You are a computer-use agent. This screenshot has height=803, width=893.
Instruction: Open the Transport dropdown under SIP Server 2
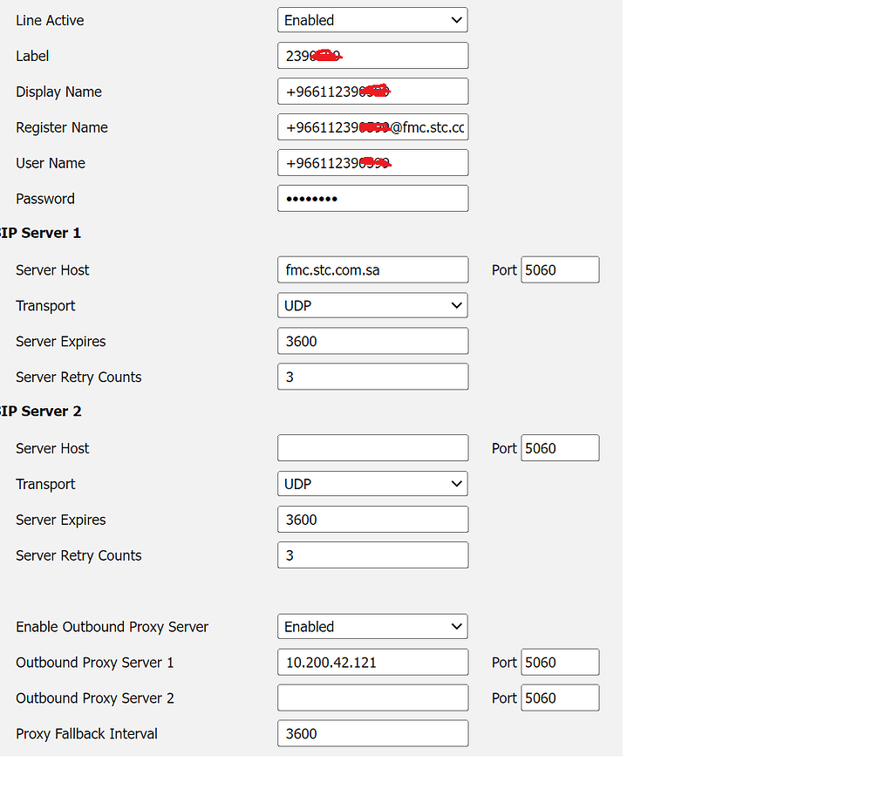click(372, 483)
